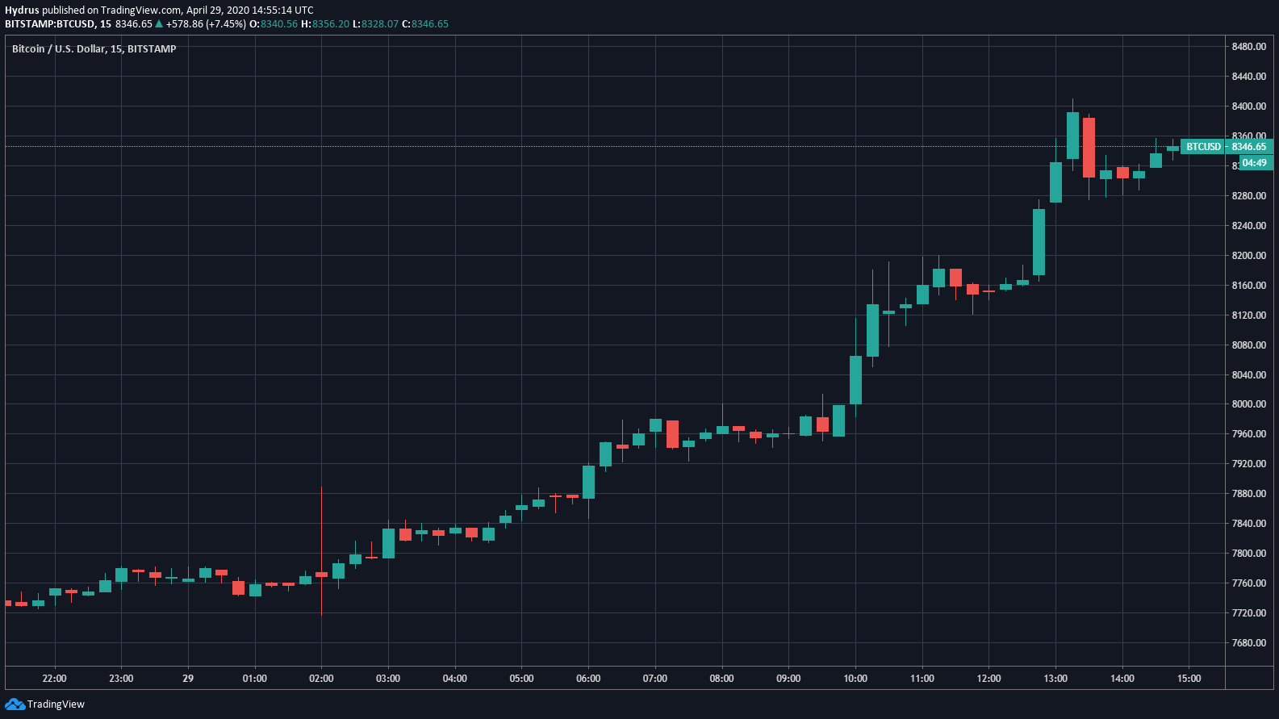1279x719 pixels.
Task: Click the open value 8340.56
Action: 279,24
